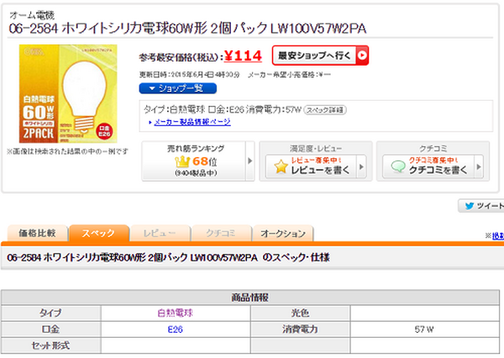Click the 光色 table header cell
The height and width of the screenshot is (358, 504).
[x=300, y=313]
